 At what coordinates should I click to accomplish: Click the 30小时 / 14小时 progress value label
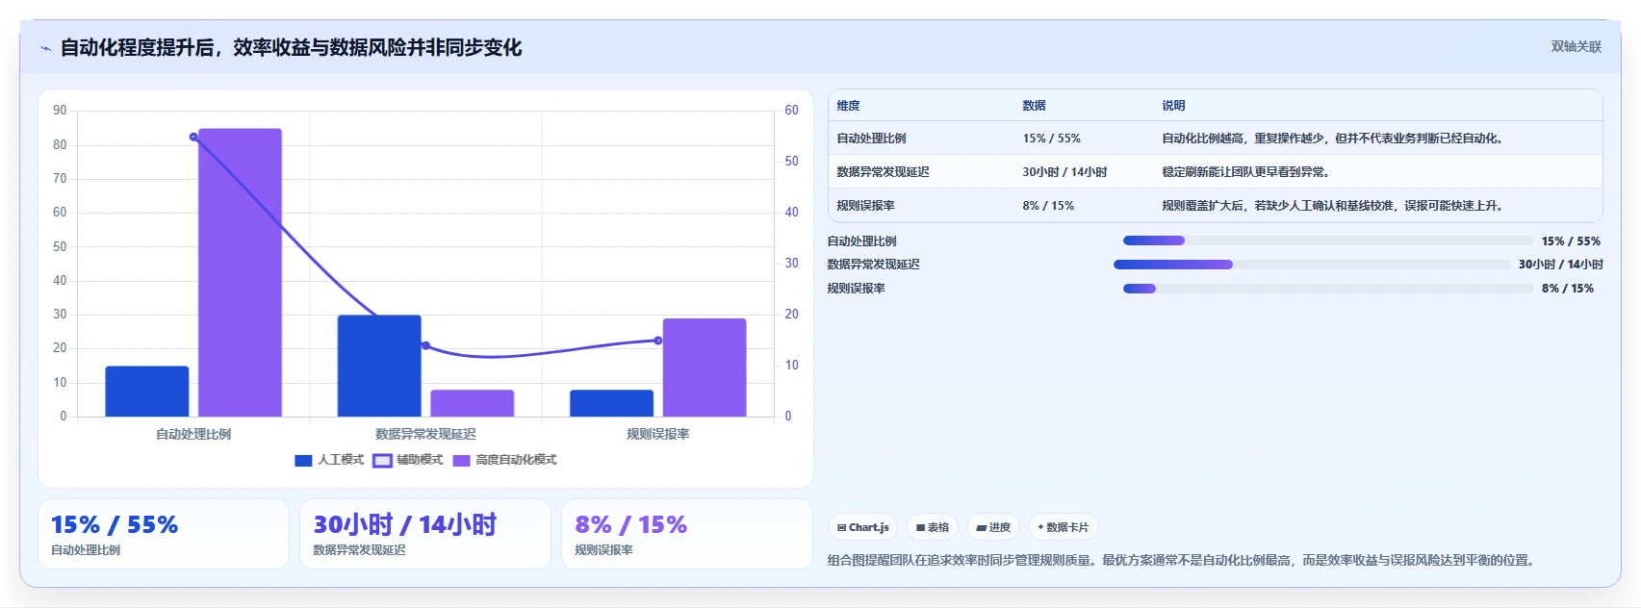coord(1561,265)
